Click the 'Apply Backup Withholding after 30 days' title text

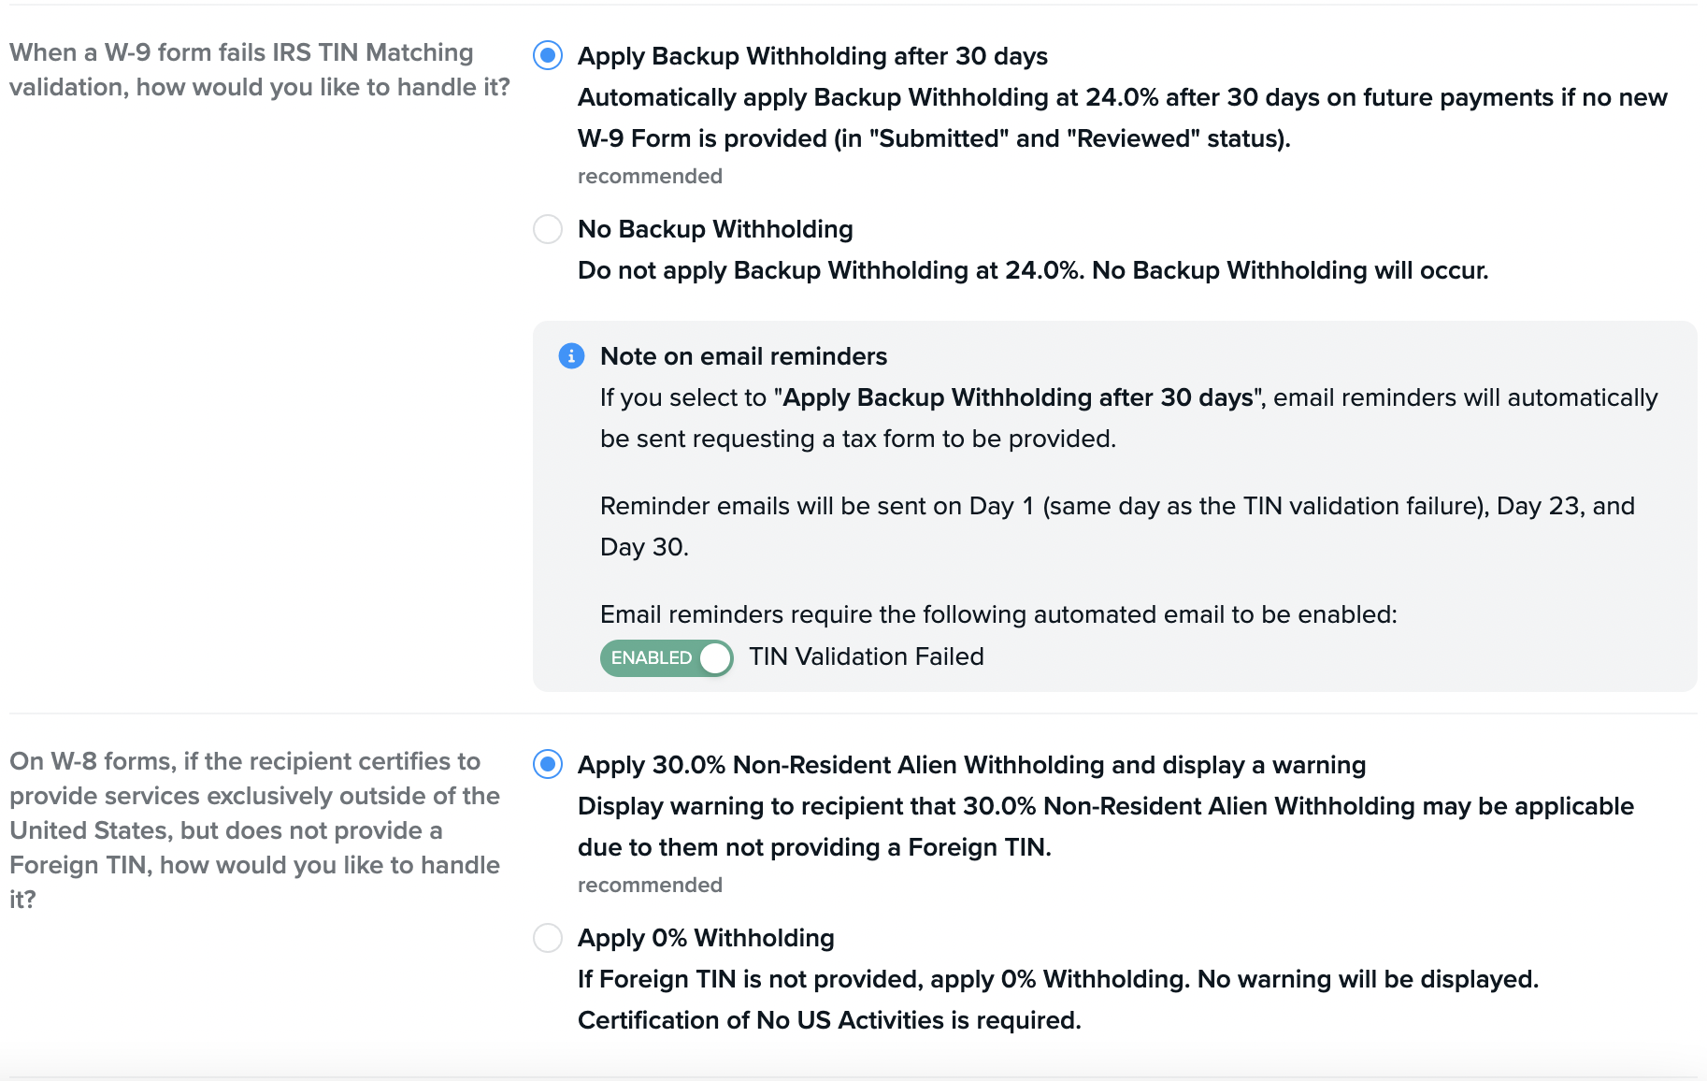click(812, 56)
